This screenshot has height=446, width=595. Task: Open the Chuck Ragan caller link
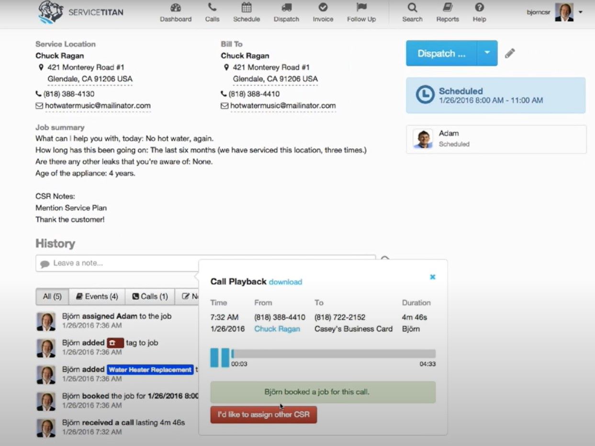tap(277, 329)
